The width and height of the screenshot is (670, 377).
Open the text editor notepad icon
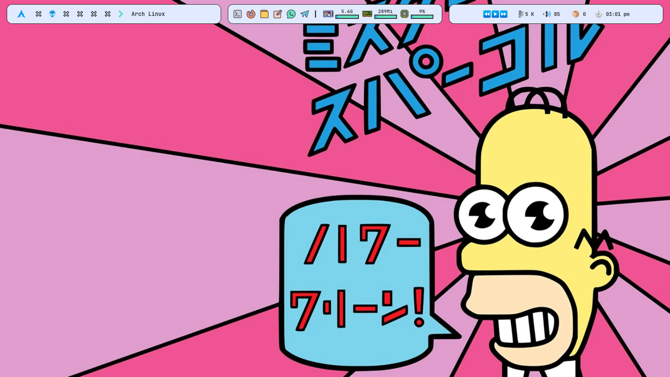278,14
